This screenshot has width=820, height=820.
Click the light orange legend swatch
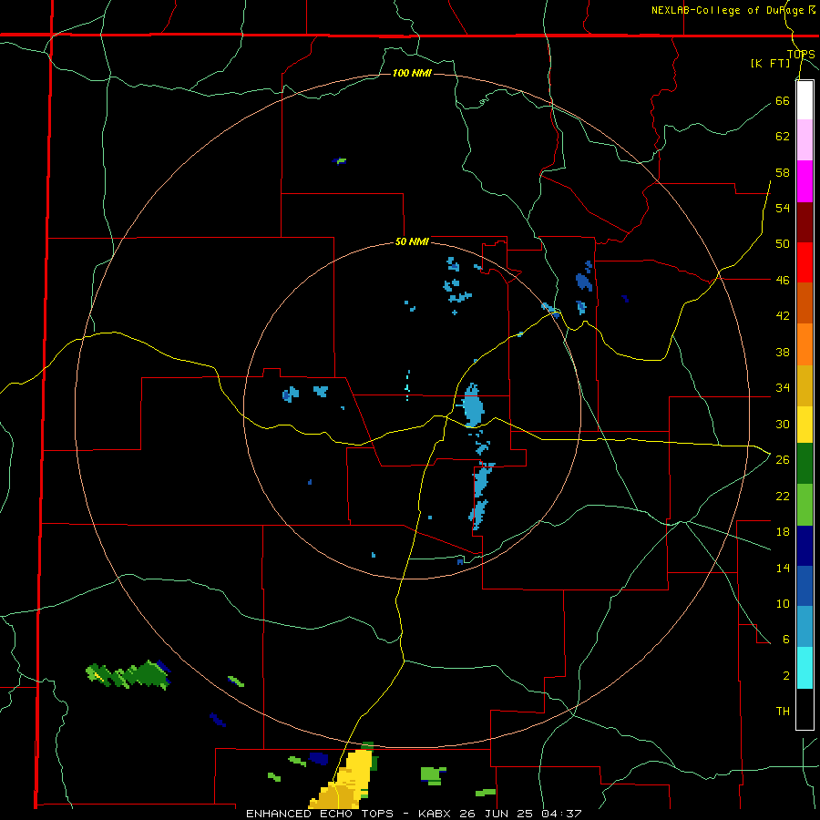pyautogui.click(x=805, y=344)
